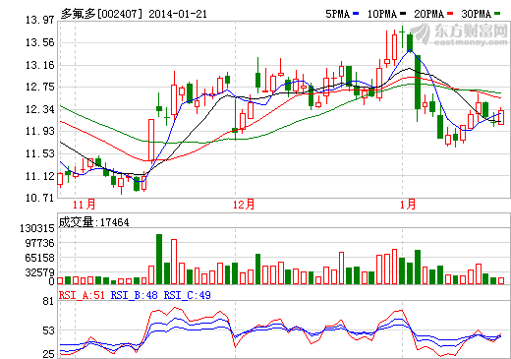Viewport: 511px width, 359px height.
Task: Click the 10.71 price axis label
Action: click(x=40, y=198)
